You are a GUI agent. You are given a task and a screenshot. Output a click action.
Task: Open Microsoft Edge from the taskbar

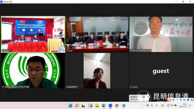(104, 106)
